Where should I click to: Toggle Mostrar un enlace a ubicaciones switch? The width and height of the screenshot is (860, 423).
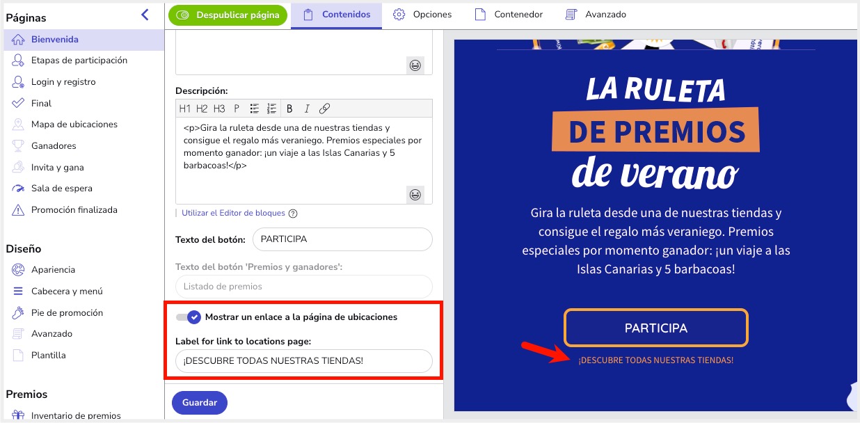(x=189, y=317)
